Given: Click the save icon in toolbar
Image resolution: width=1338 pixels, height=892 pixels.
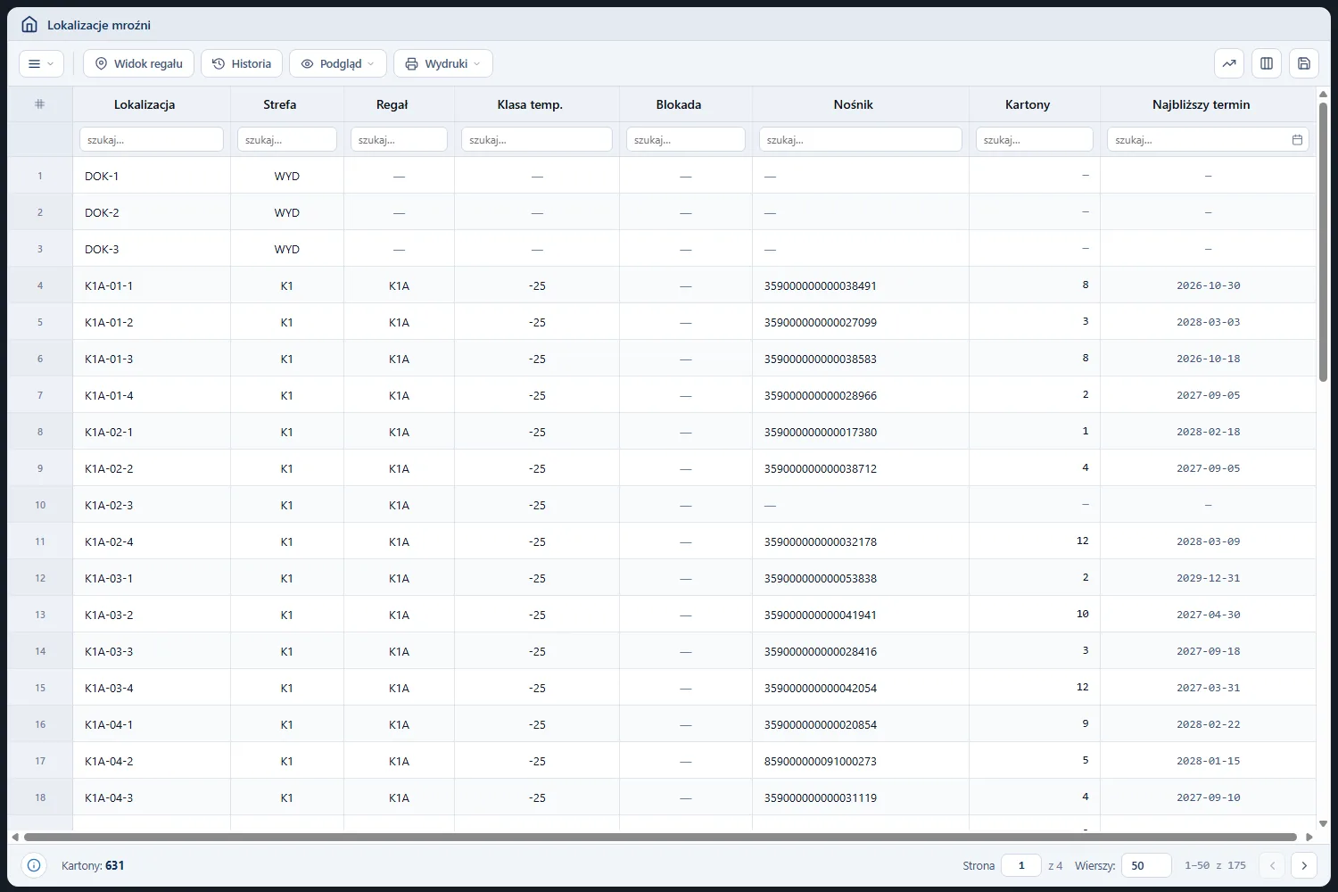Looking at the screenshot, I should click(1304, 63).
